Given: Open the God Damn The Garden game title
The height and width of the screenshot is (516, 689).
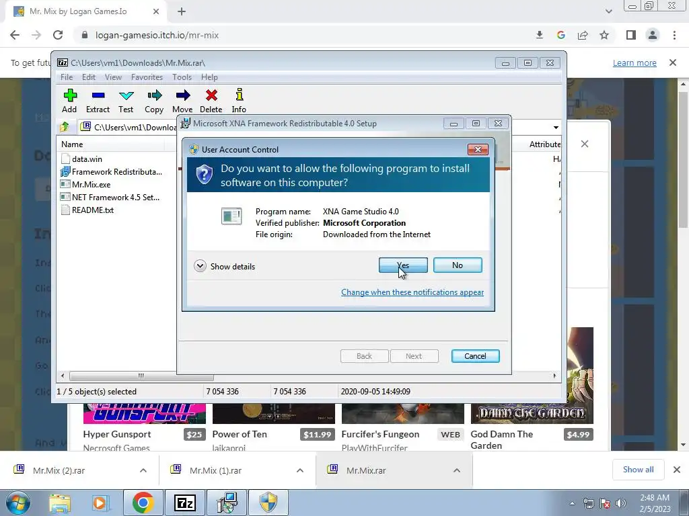Looking at the screenshot, I should (502, 439).
